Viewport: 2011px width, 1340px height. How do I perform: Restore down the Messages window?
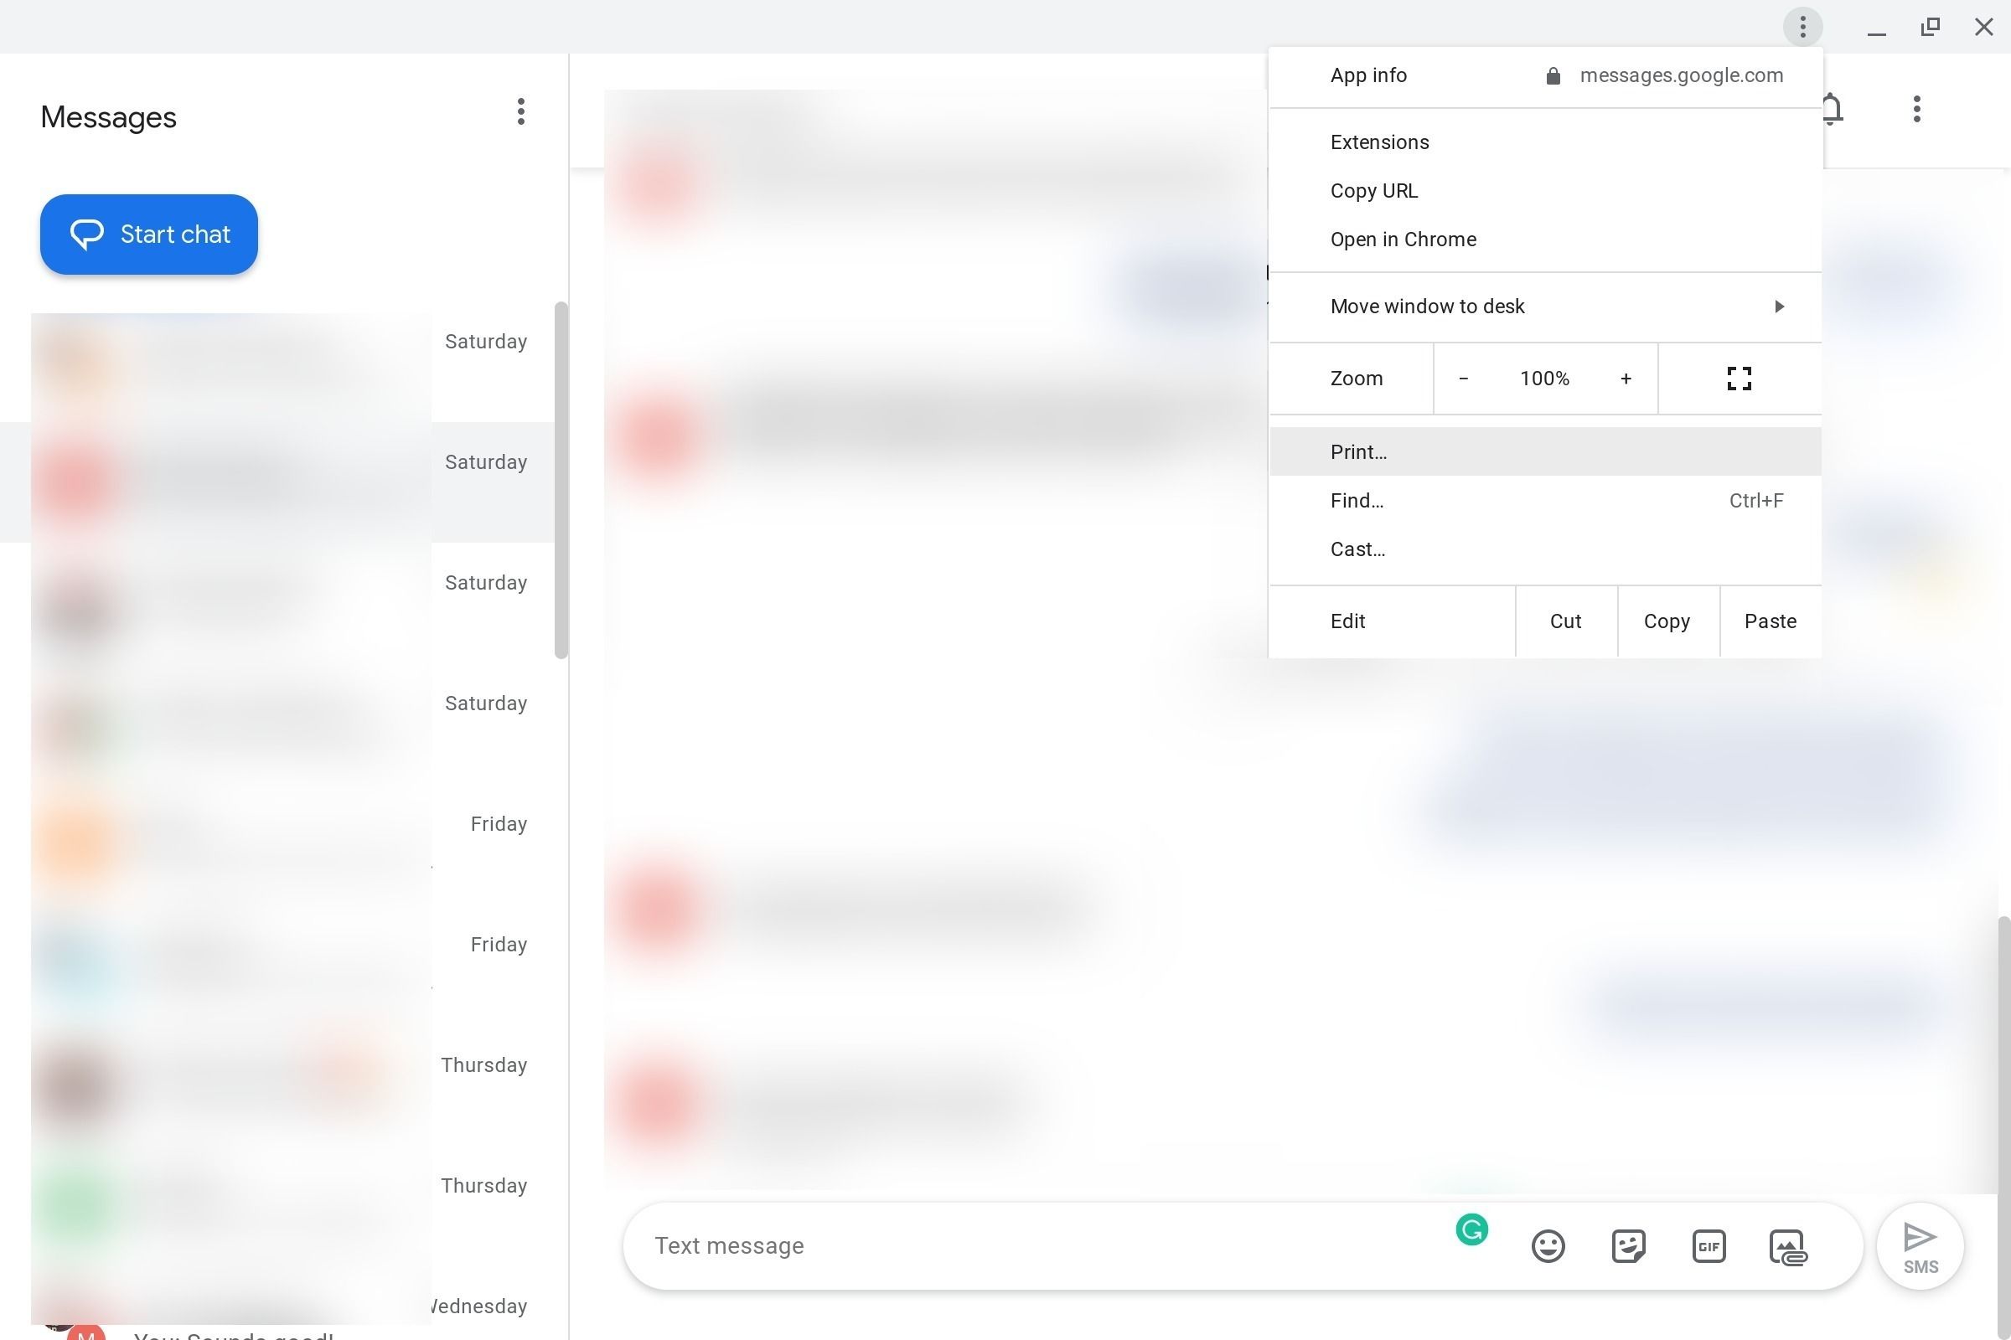click(x=1930, y=28)
